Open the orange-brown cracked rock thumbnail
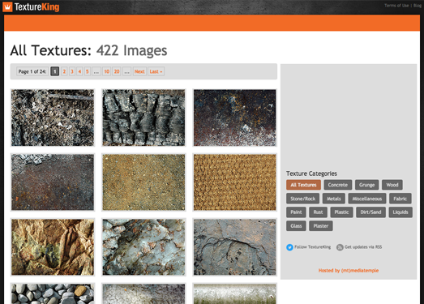This screenshot has height=304, width=424. click(x=53, y=247)
